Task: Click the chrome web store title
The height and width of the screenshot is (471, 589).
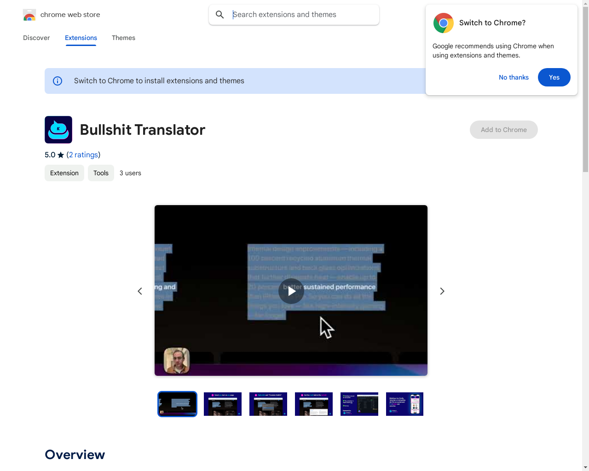Action: pyautogui.click(x=70, y=15)
